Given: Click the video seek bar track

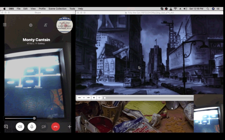Looking at the screenshot, I should [x=148, y=98].
